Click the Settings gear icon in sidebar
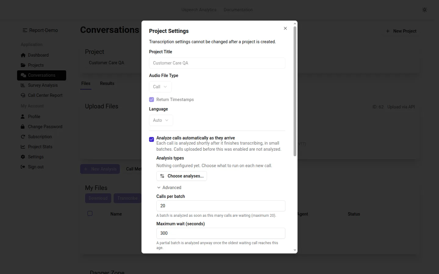 23,157
